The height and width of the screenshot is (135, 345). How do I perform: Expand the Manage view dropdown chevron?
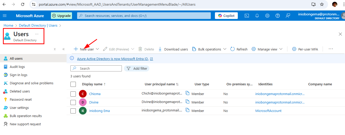(x=281, y=49)
